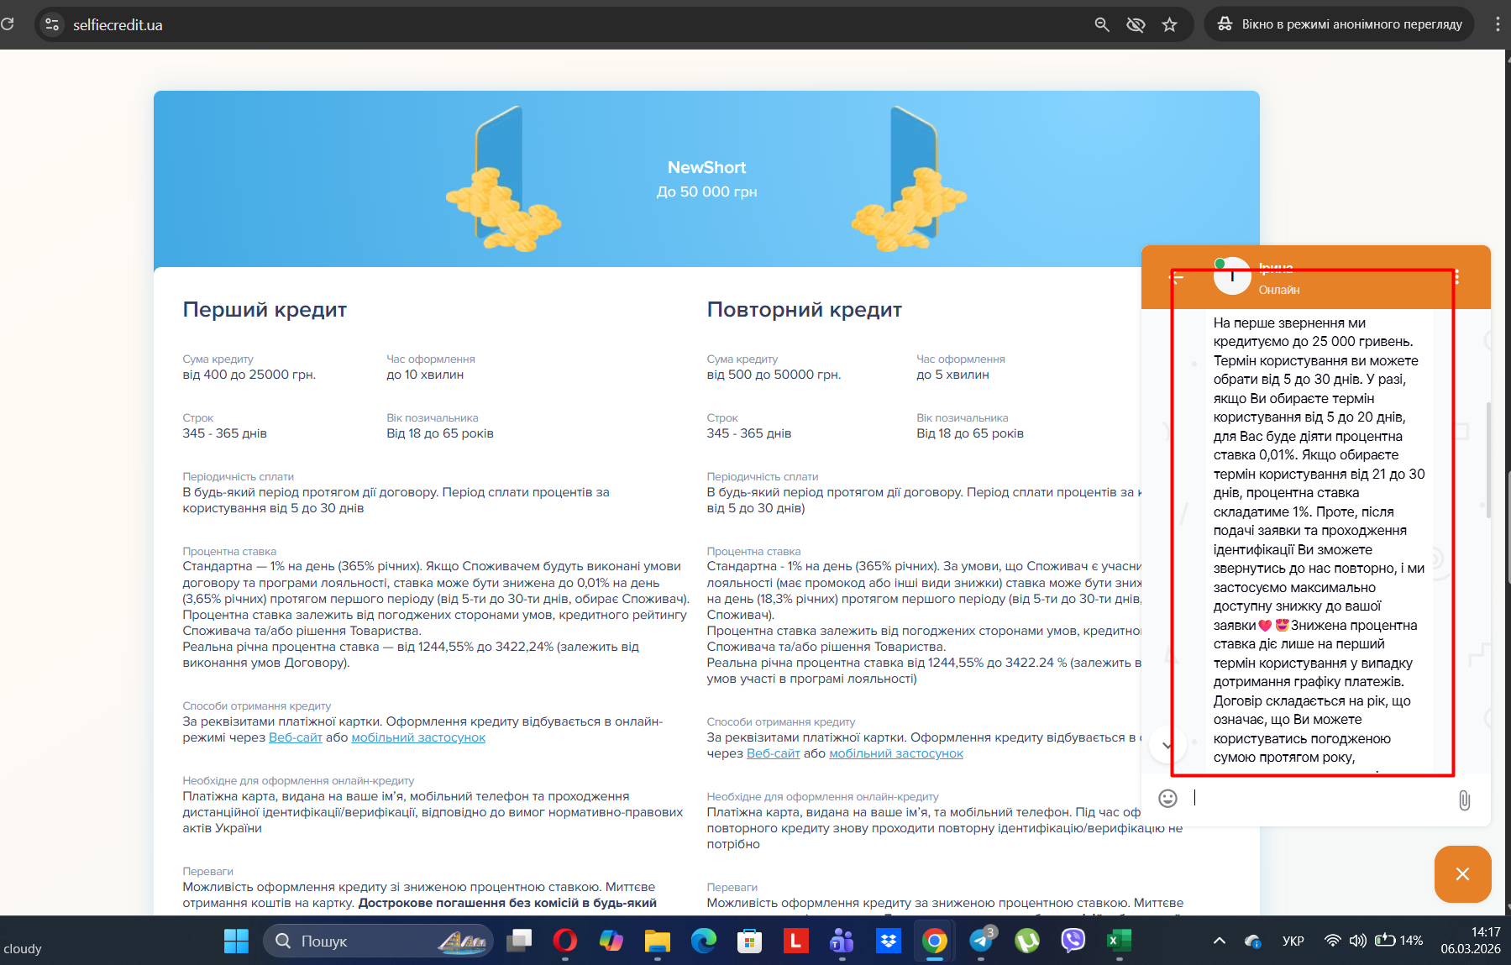The width and height of the screenshot is (1511, 965).
Task: Open the cloudy weather widget on taskbar
Action: tap(23, 948)
